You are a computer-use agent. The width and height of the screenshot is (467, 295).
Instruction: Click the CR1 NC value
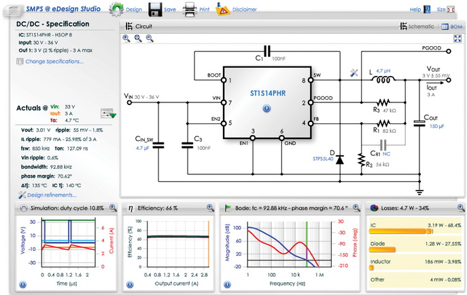[x=386, y=154]
